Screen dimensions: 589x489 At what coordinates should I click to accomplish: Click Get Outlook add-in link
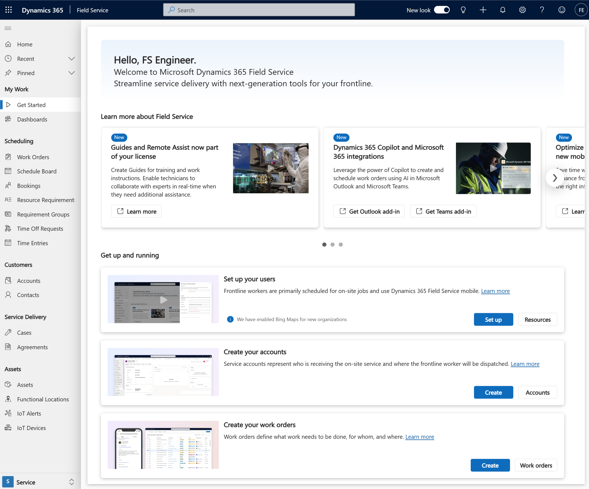coord(368,211)
